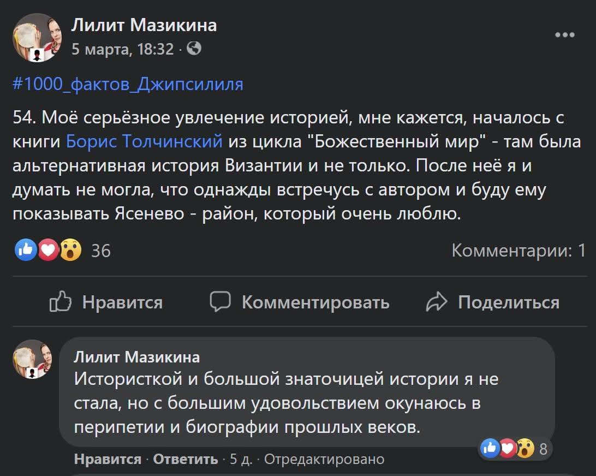Viewport: 596px width, 476px height.
Task: Click the commenter's avatar picture
Action: click(x=32, y=359)
